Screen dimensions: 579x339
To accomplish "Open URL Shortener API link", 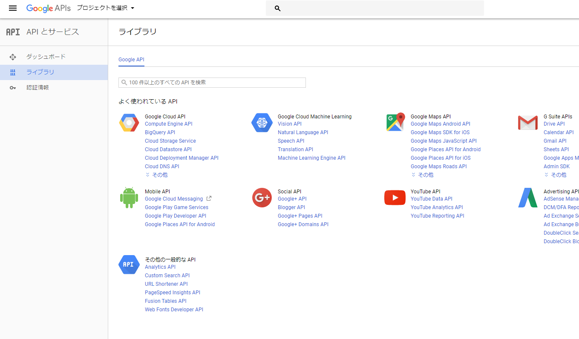I will [166, 284].
